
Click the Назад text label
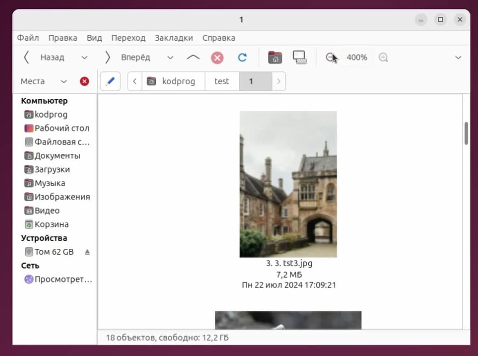click(x=53, y=57)
